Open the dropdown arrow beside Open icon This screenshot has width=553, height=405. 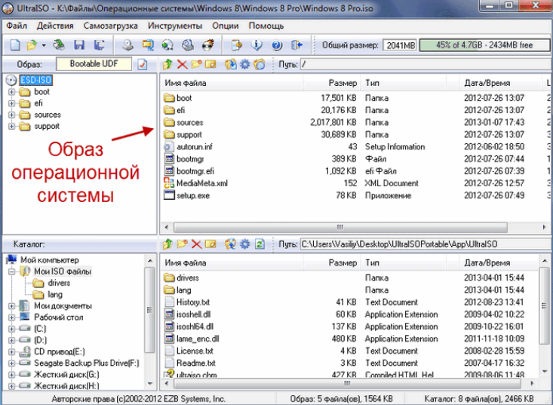point(43,45)
